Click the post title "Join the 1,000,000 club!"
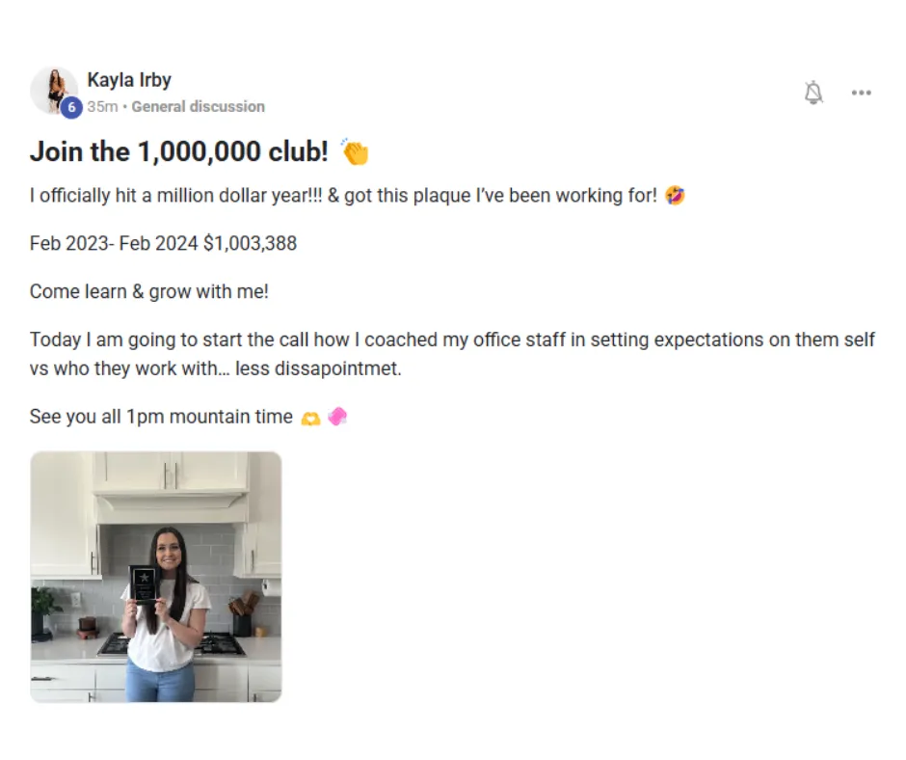 179,151
